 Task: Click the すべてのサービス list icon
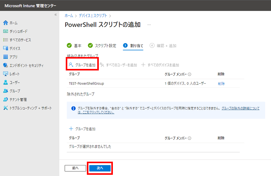[x=6, y=40]
